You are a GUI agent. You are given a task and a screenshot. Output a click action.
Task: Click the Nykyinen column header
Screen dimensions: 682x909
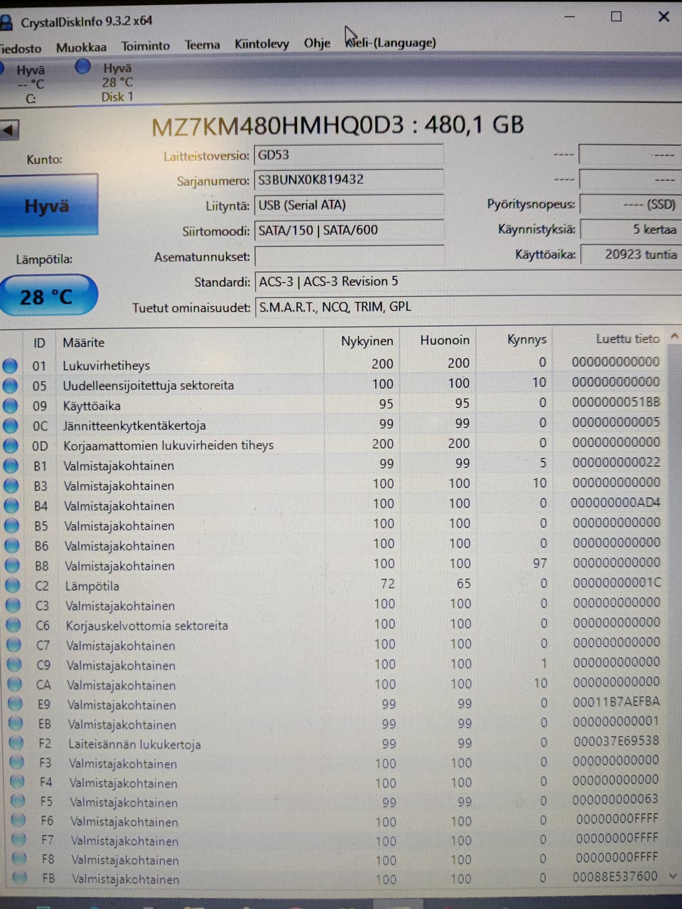[x=367, y=341]
